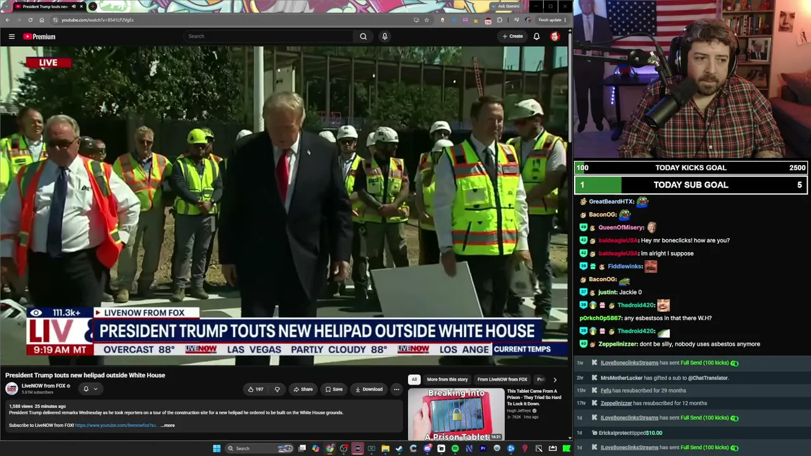Open Spotify from the taskbar
Screen dimensions: 811x456
point(455,448)
